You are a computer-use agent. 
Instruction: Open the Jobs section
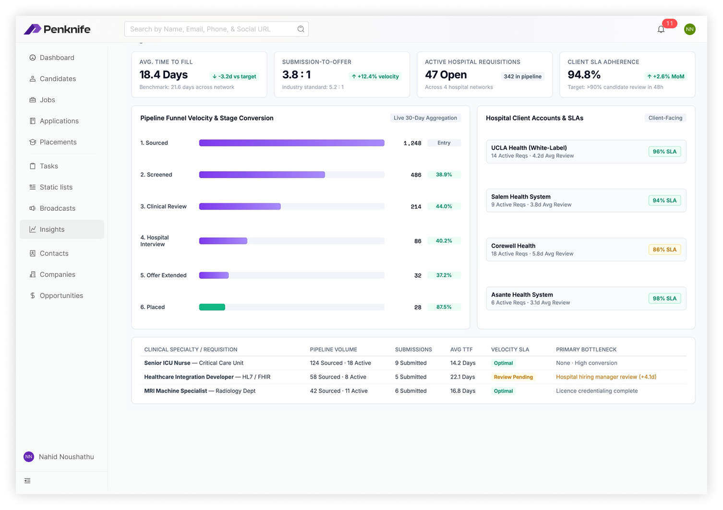tap(62, 100)
